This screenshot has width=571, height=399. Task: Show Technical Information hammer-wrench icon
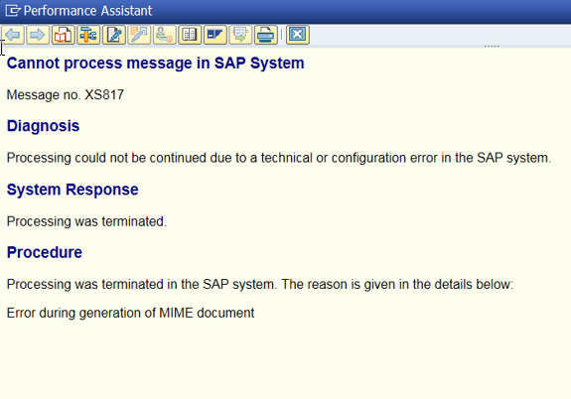(88, 35)
